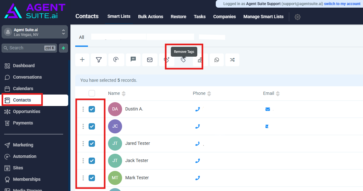Screen dimensions: 363x191
Task: Open the contacts settings gear
Action: [x=297, y=17]
